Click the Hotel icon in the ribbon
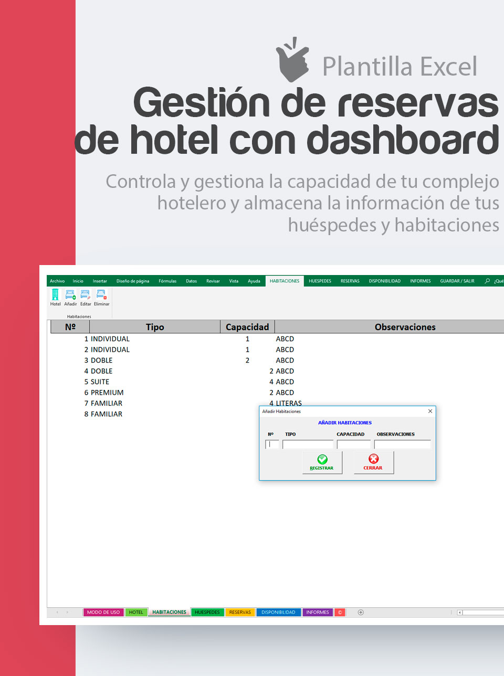Image resolution: width=504 pixels, height=676 pixels. tap(55, 298)
